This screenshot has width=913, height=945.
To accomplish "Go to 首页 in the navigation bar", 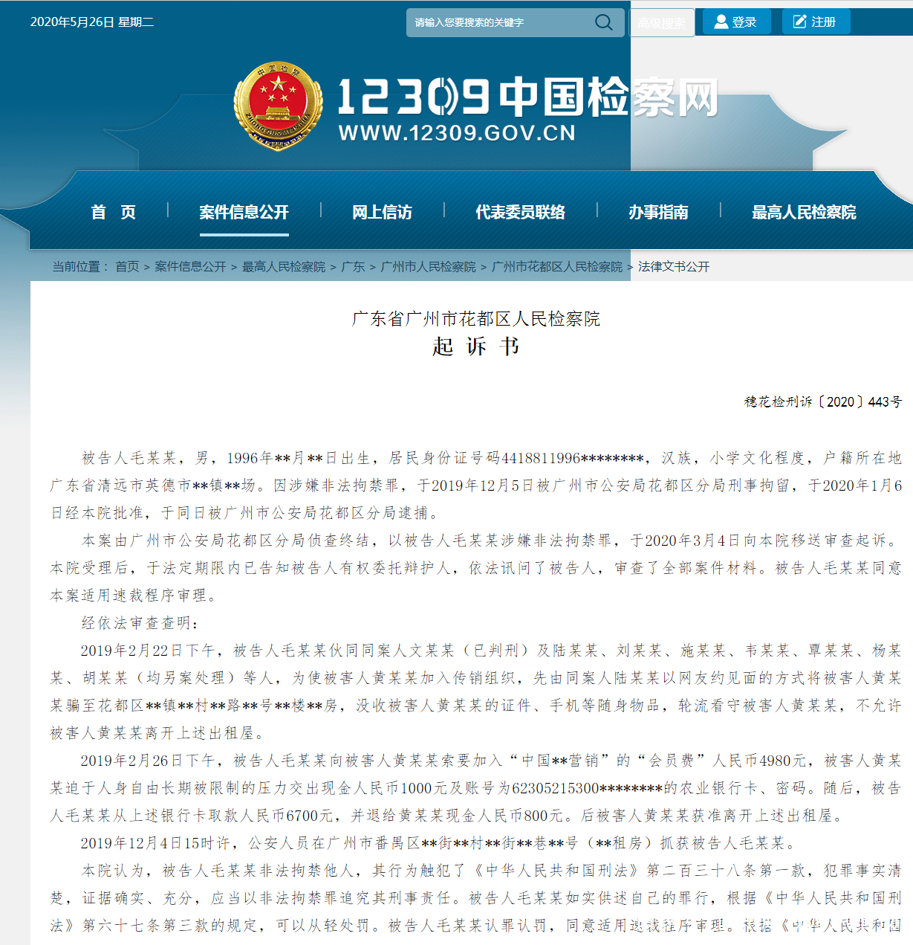I will pos(113,213).
